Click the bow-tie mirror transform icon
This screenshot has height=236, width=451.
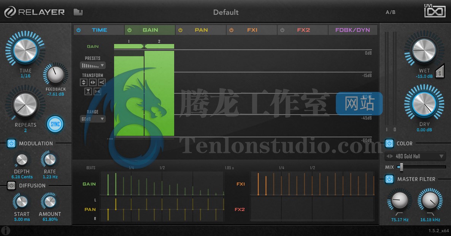[x=97, y=91]
